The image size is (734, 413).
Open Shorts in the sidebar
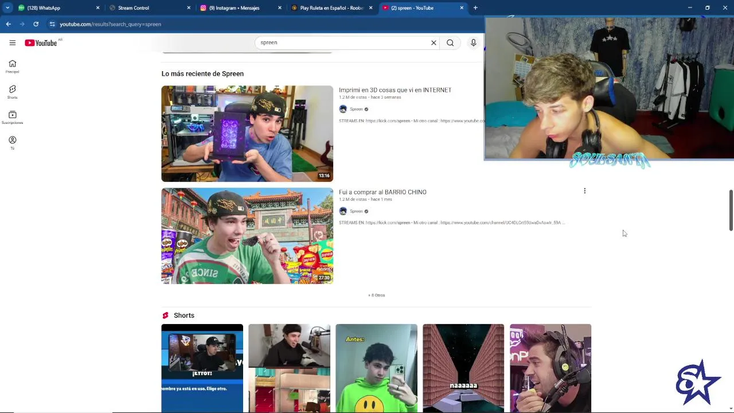tap(12, 92)
